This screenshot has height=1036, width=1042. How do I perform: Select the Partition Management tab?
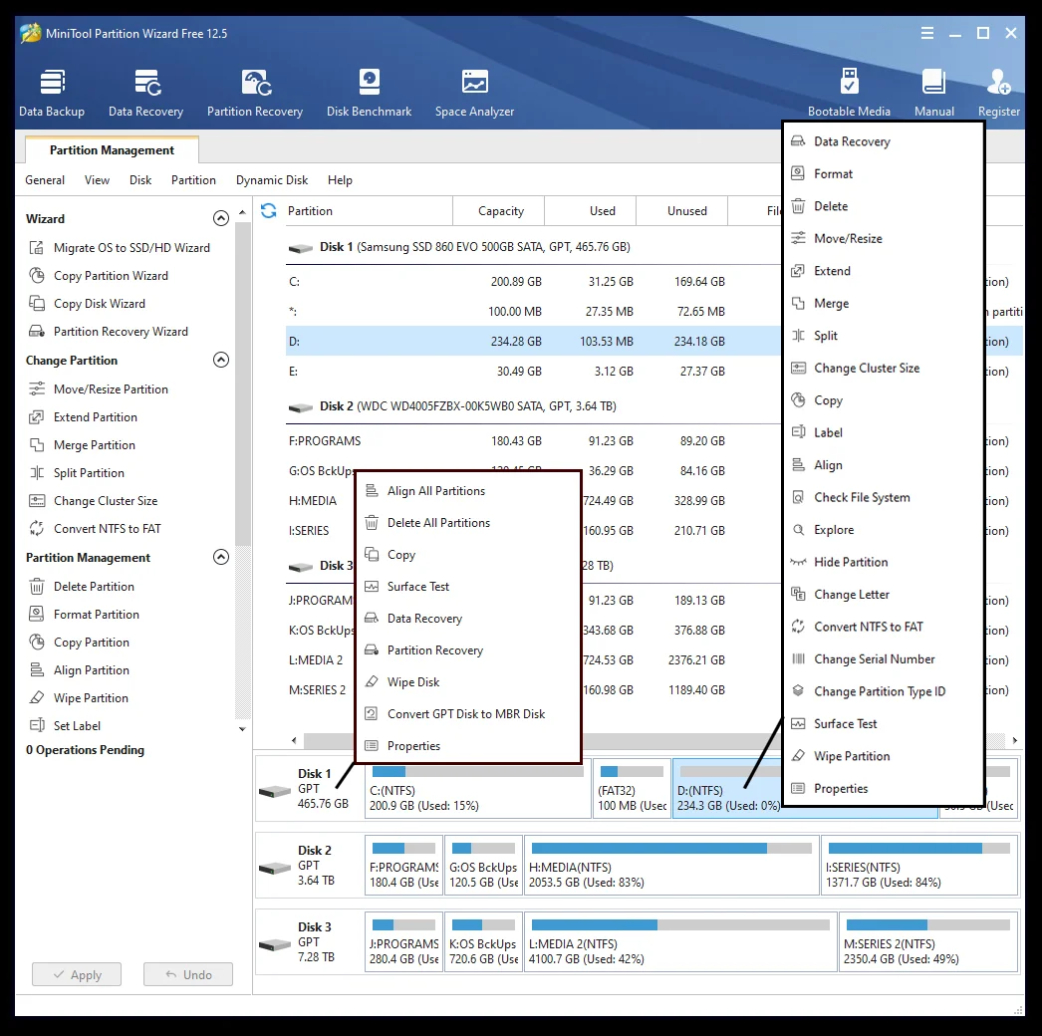(112, 150)
